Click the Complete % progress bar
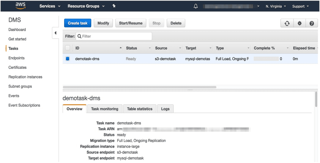The image size is (320, 163). tap(266, 59)
